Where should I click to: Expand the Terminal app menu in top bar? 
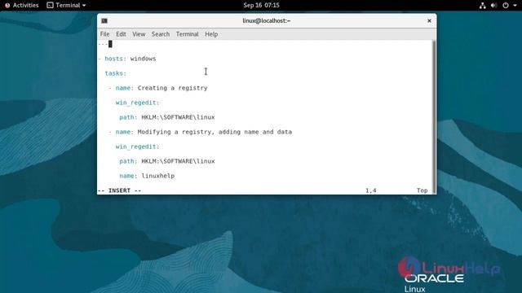(66, 6)
